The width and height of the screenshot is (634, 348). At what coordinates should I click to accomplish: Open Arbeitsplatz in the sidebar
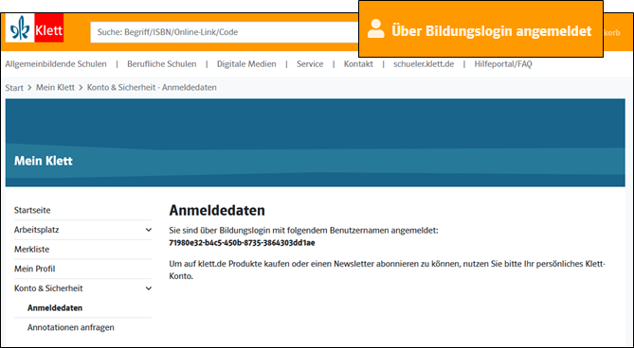(36, 230)
